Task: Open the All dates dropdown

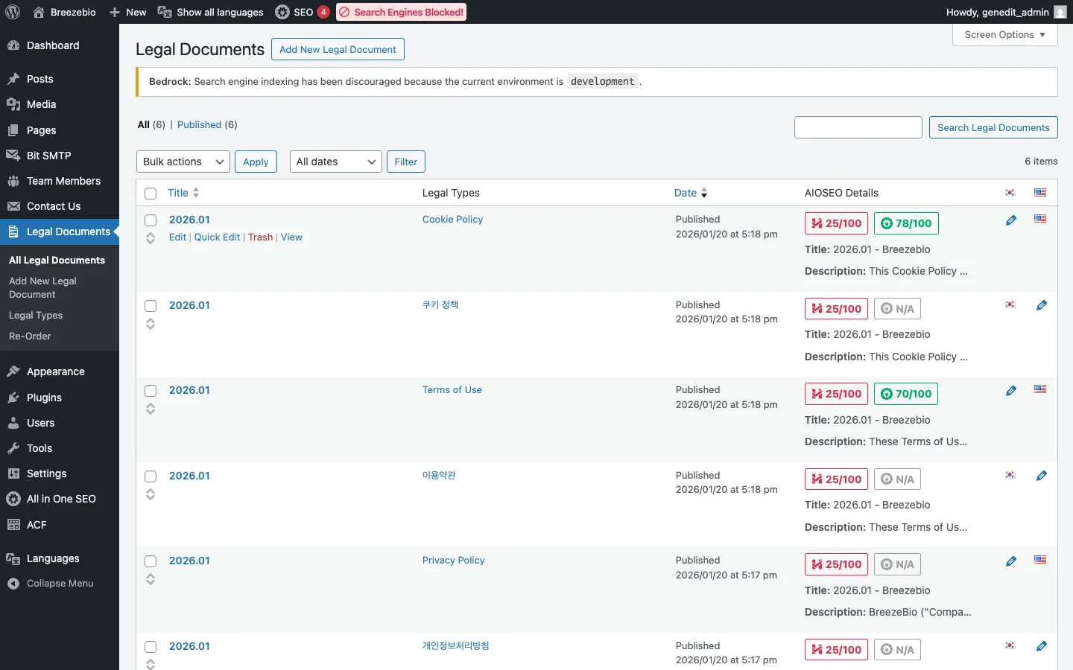Action: click(x=335, y=162)
